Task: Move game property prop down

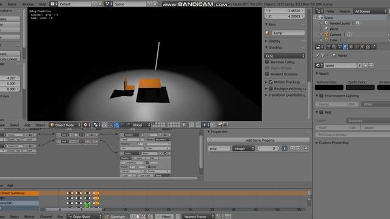Action: (298, 148)
